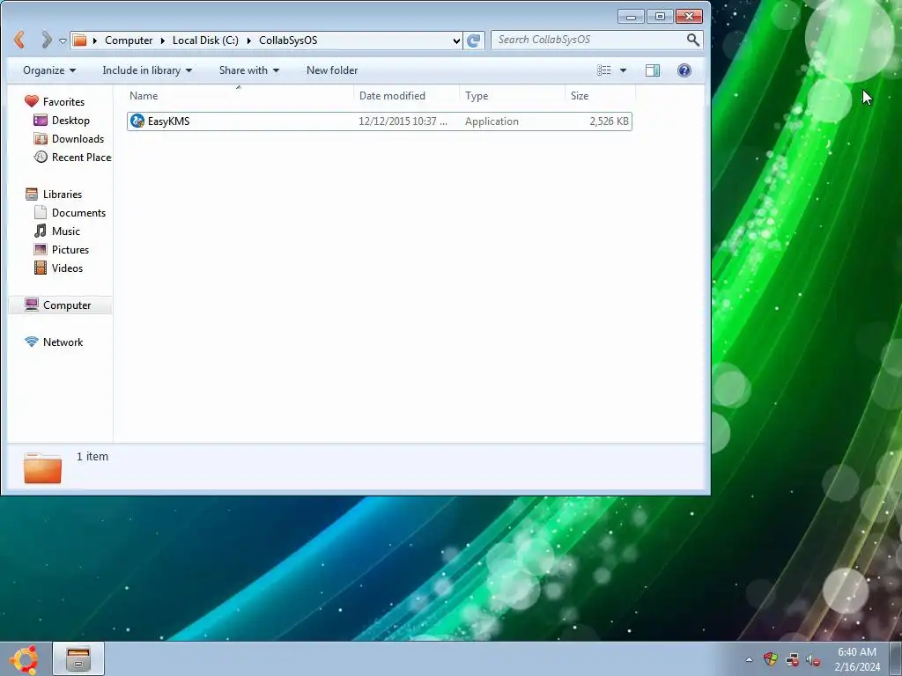Image resolution: width=902 pixels, height=676 pixels.
Task: Open Help with the question mark icon
Action: [x=684, y=70]
